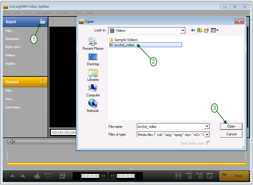The image size is (253, 185).
Task: Create a new folder in dialog
Action: click(207, 30)
